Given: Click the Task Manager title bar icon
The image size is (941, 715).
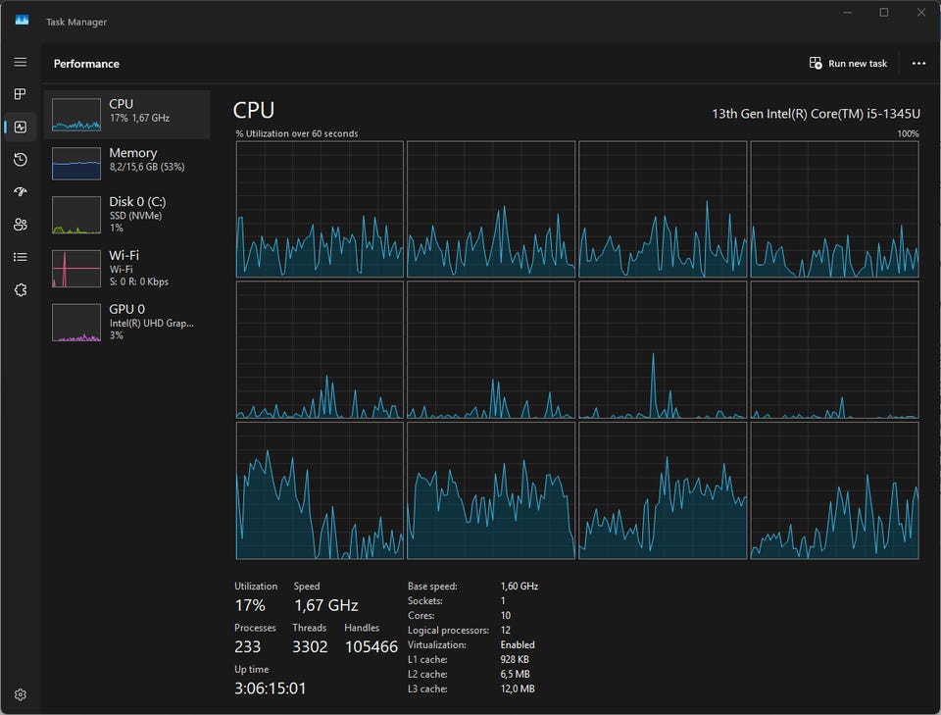Looking at the screenshot, I should pyautogui.click(x=22, y=21).
